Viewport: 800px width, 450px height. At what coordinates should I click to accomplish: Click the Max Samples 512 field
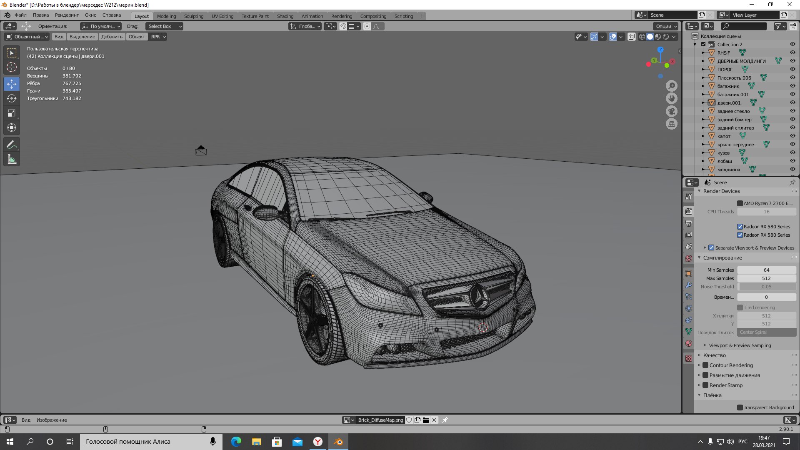coord(767,278)
